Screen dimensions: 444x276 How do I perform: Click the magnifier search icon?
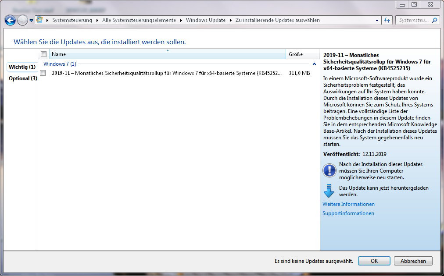(x=435, y=20)
